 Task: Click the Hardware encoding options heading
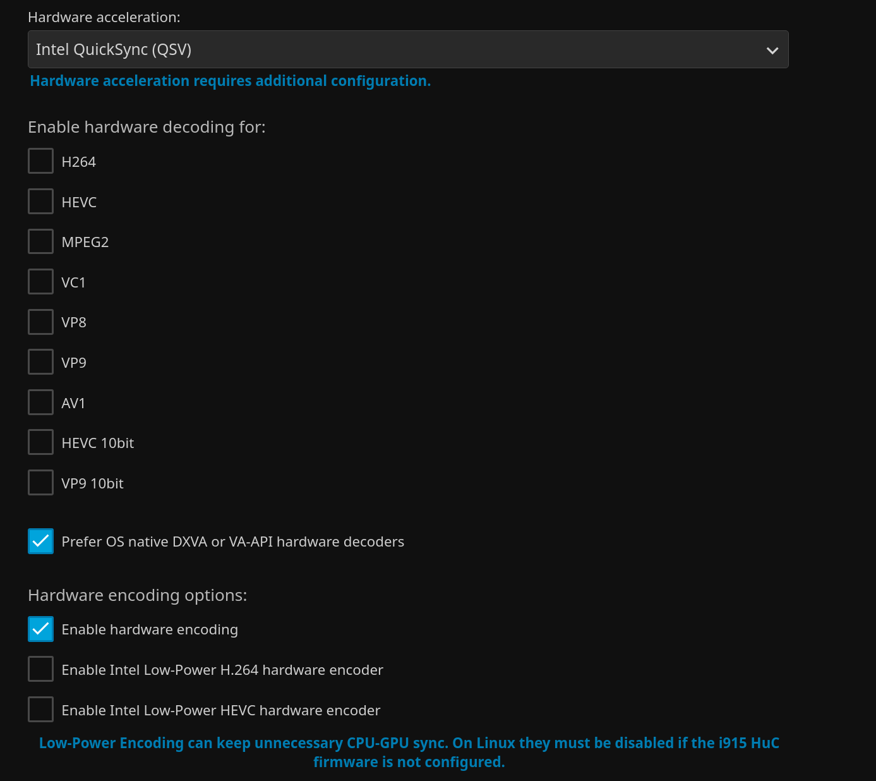pos(137,595)
